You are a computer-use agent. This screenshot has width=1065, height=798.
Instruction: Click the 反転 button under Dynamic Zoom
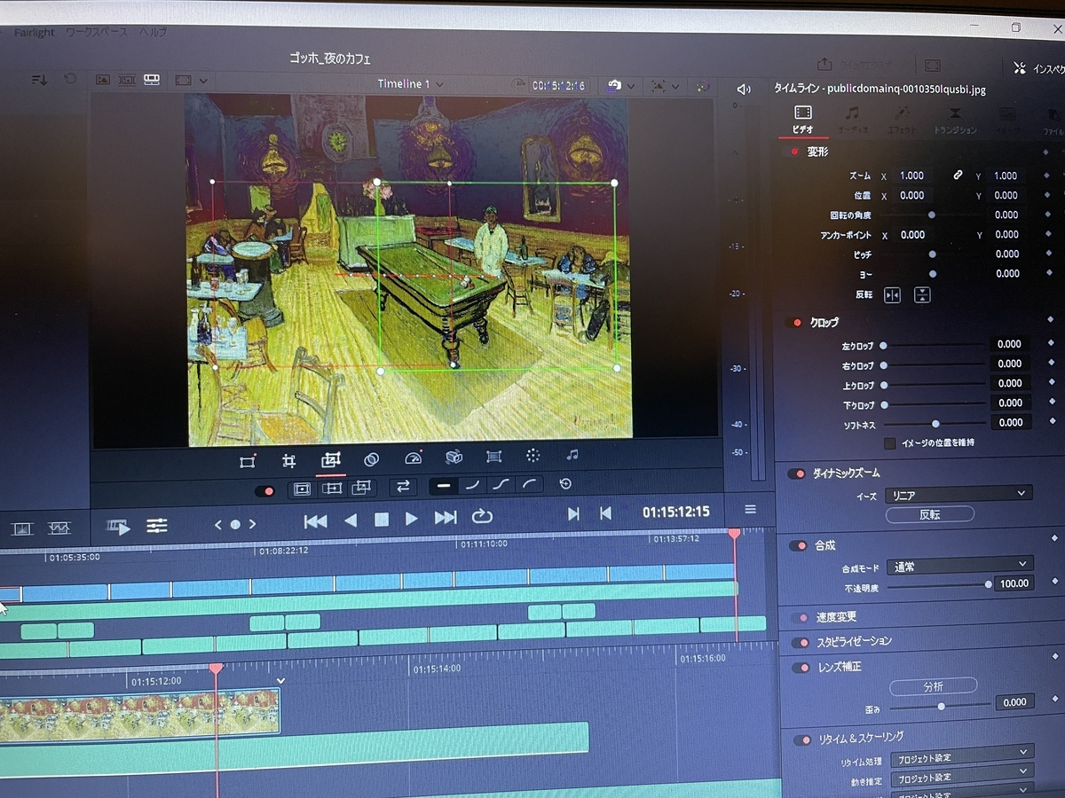pyautogui.click(x=929, y=514)
